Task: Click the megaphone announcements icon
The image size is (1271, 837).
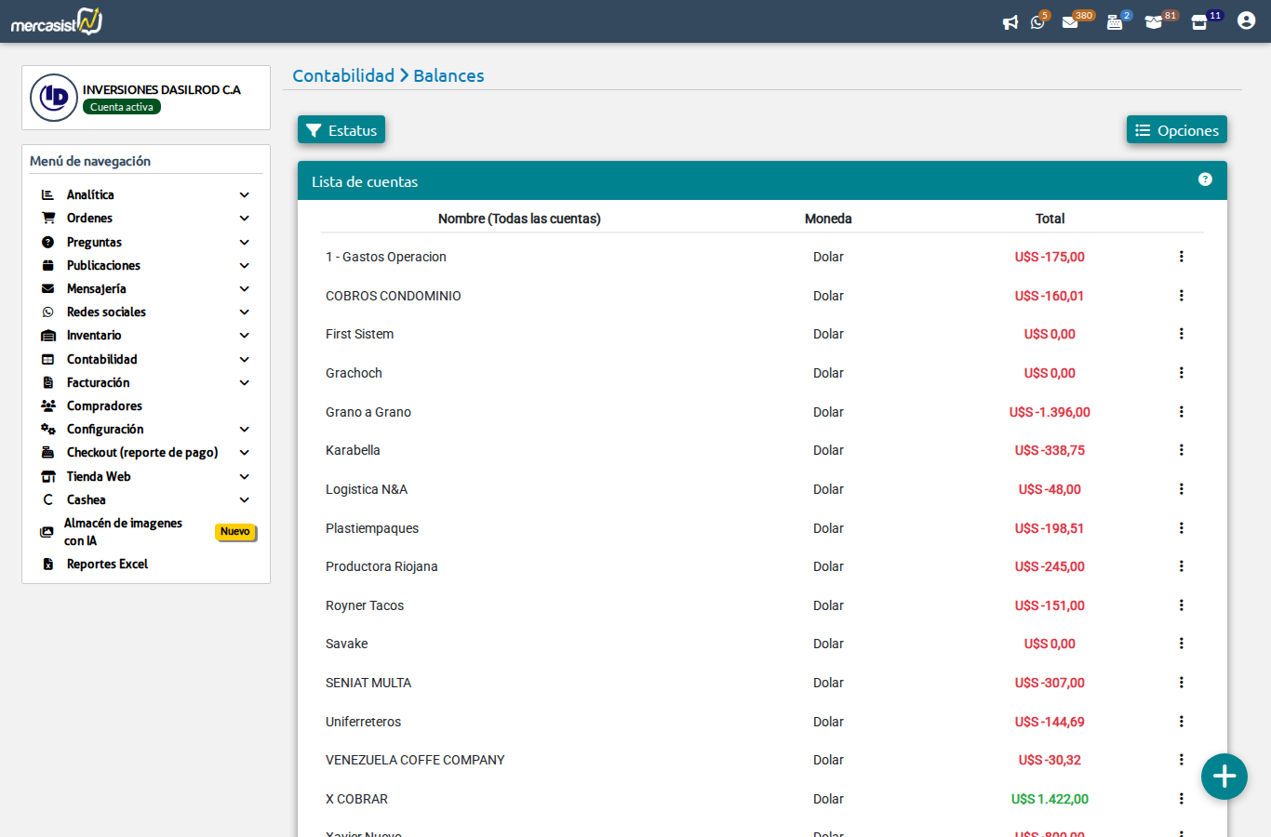Action: point(1010,22)
